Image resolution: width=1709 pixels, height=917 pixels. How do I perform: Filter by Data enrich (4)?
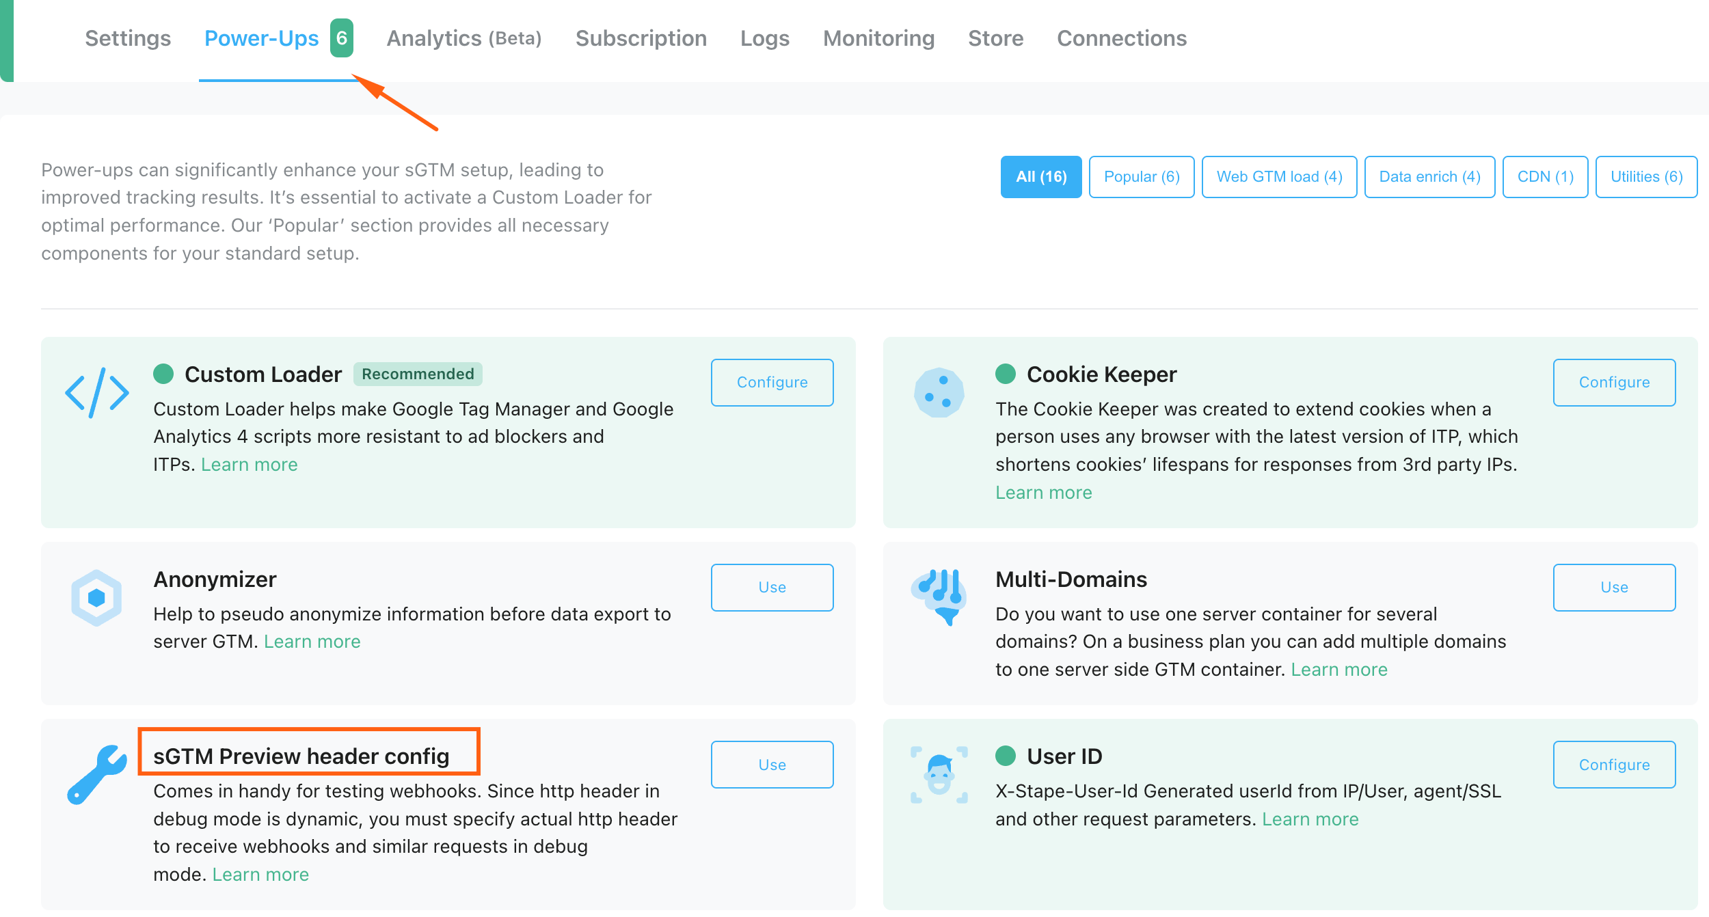[x=1429, y=177]
